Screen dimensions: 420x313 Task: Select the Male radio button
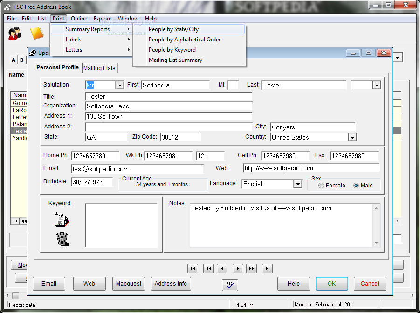click(356, 186)
